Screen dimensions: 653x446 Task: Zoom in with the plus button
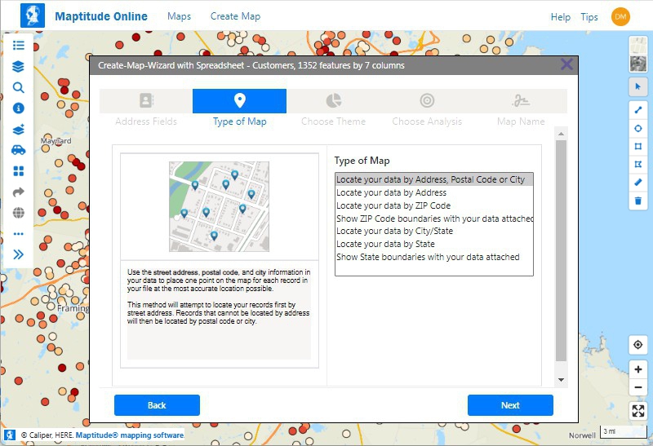pos(638,369)
